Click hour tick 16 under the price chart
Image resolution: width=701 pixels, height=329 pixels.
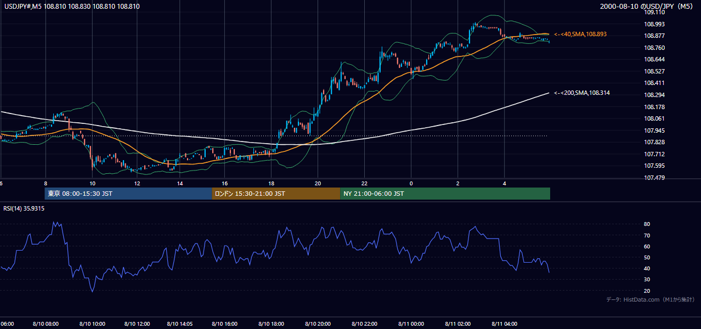click(225, 183)
